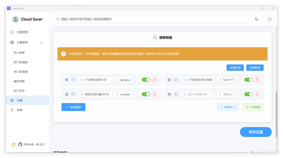Open the GitHub icon in the sidebar footer
Viewport: 283px width, 158px height.
pos(20,144)
